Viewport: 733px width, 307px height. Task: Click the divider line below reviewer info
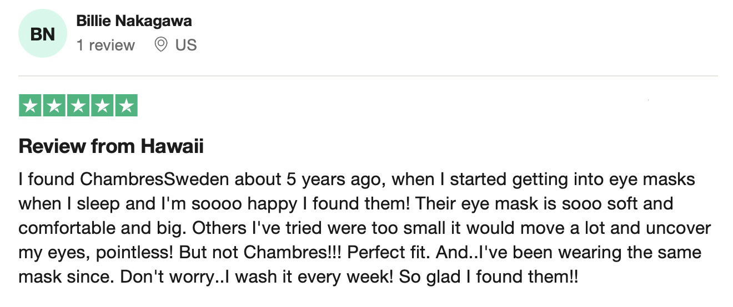tap(368, 76)
